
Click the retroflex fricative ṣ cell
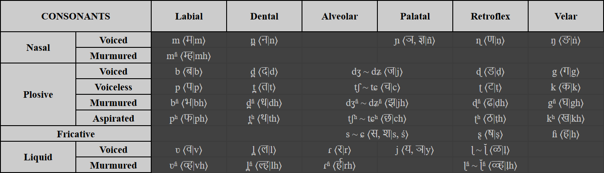(491, 134)
